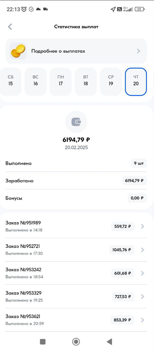Expand chevron beside order №952721
This screenshot has width=154, height=351.
[x=142, y=250]
